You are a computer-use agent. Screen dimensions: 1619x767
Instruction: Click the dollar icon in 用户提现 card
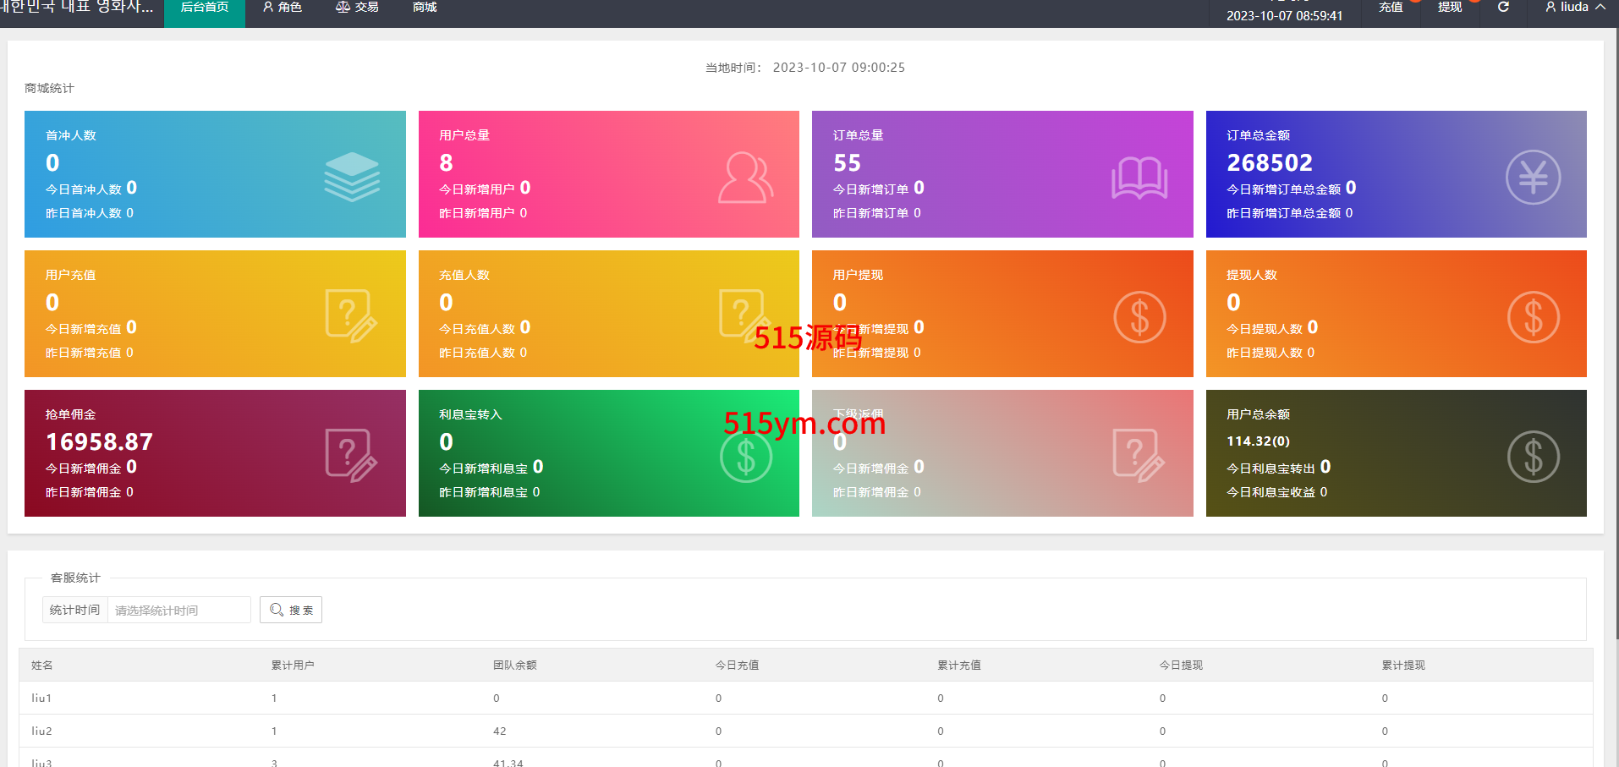point(1139,317)
